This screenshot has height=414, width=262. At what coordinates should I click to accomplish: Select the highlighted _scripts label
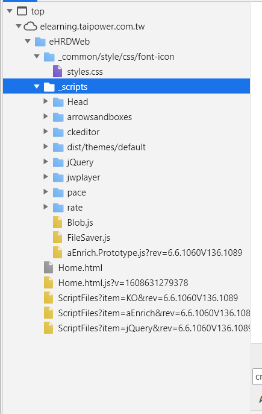coord(73,87)
